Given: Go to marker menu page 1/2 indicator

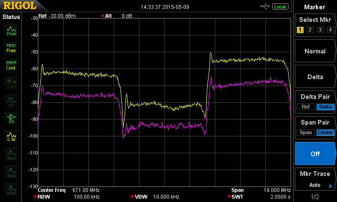Looking at the screenshot, I should coord(315,197).
